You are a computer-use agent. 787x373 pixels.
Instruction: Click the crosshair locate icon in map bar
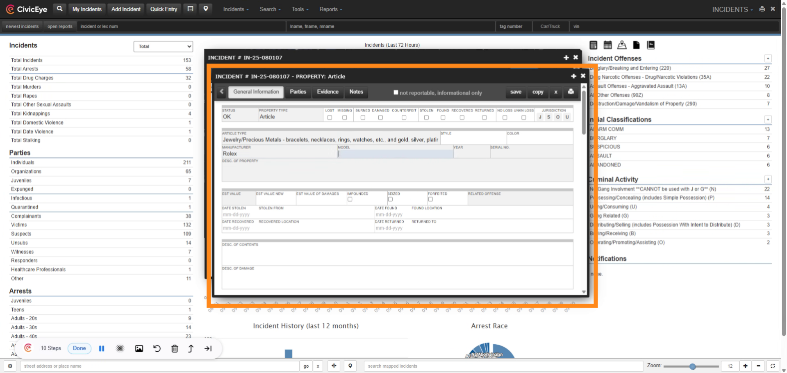tap(334, 366)
